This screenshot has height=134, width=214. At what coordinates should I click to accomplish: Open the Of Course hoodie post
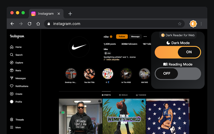pyautogui.click(x=81, y=116)
